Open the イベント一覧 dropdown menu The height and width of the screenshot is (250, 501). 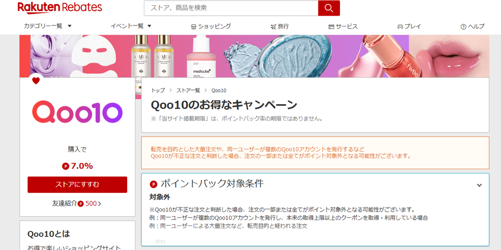coord(131,26)
